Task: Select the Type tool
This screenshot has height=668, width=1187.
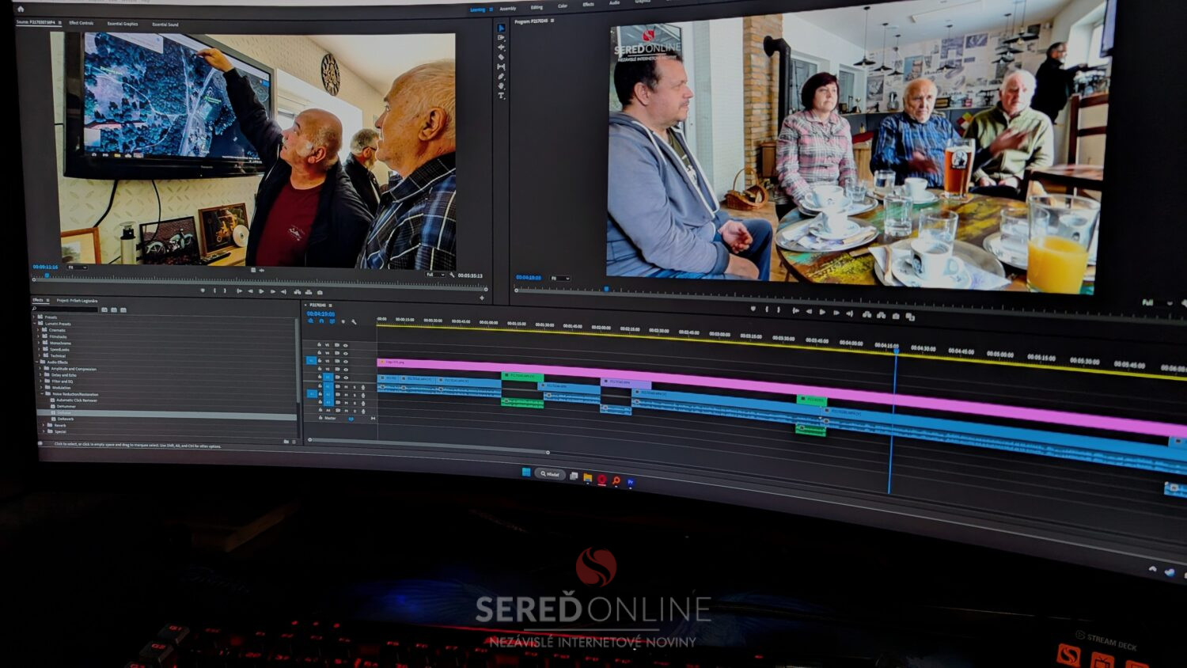Action: click(x=501, y=95)
